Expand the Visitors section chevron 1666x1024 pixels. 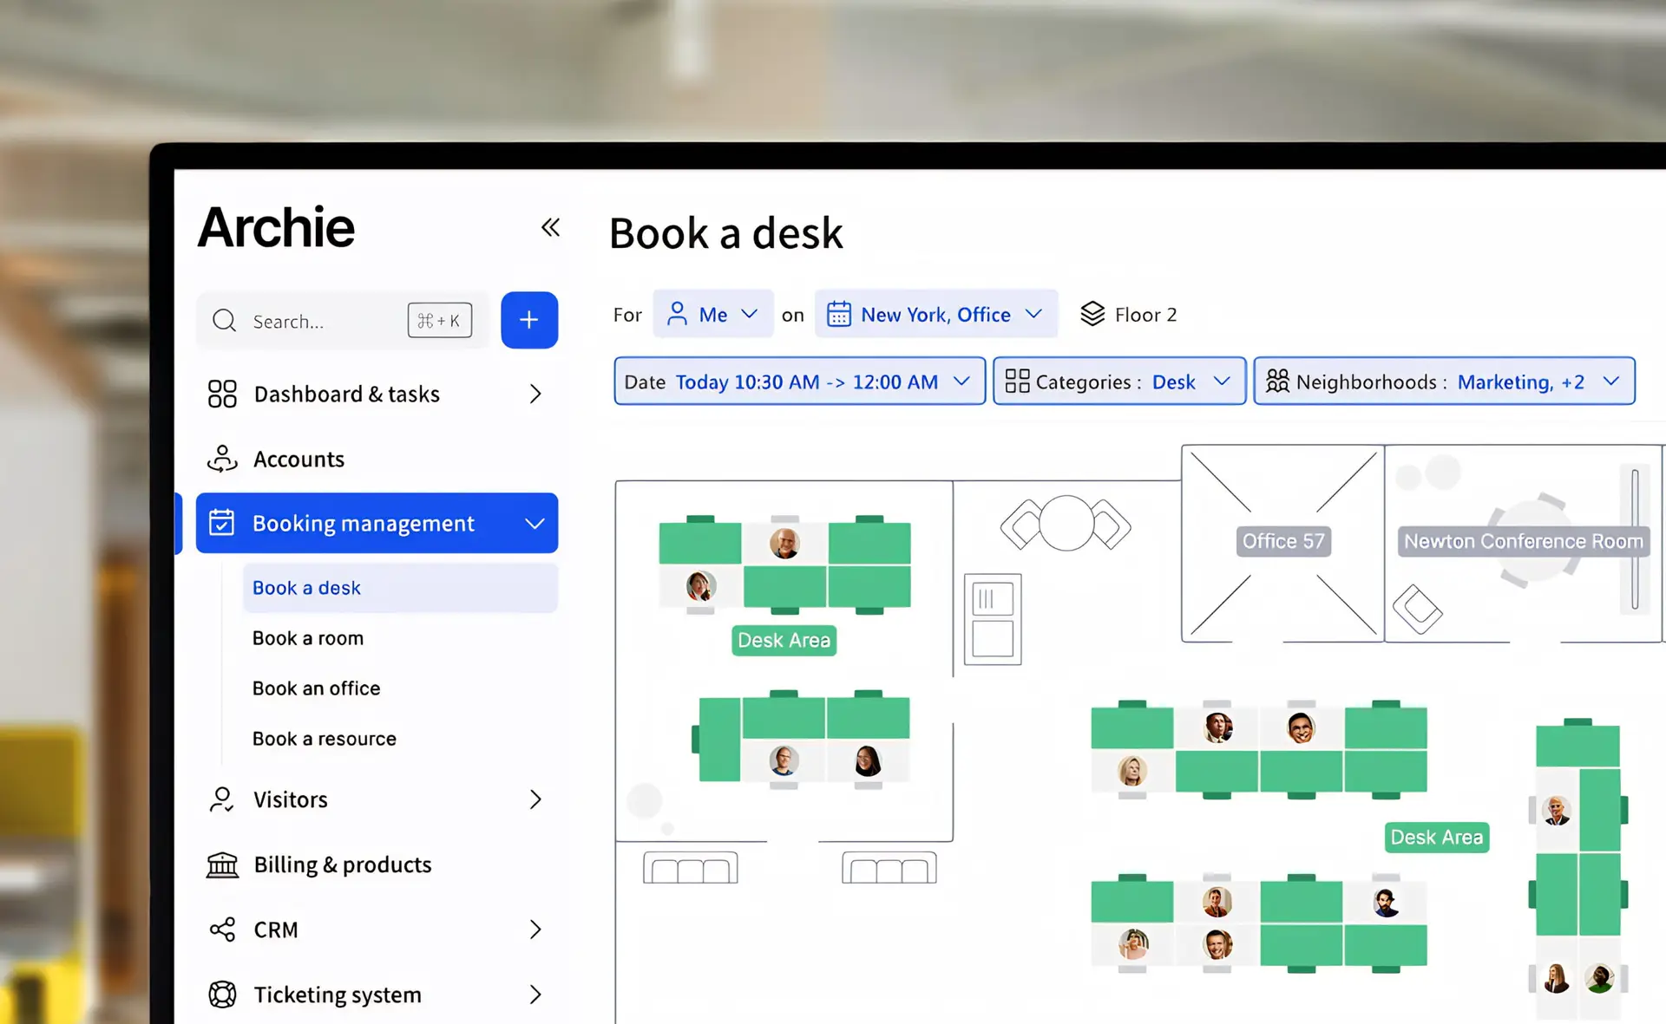[535, 799]
